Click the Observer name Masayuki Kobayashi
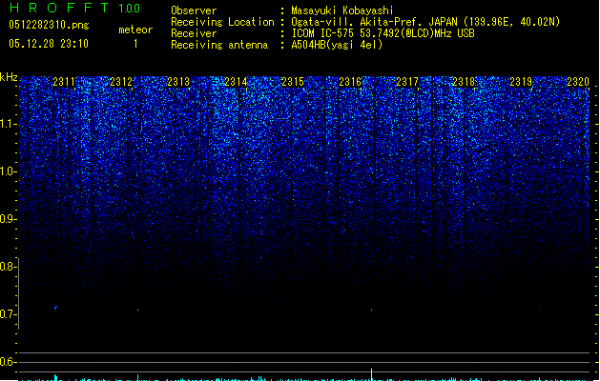Screen dimensions: 600x381 [x=342, y=10]
